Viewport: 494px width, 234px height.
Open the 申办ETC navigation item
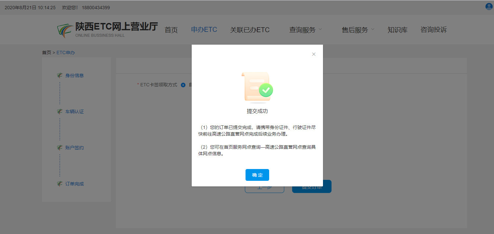[204, 30]
